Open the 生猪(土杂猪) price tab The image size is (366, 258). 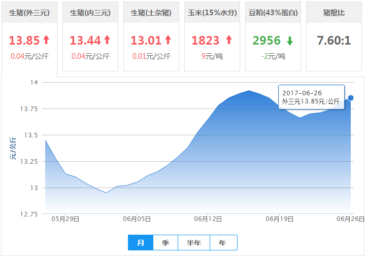tap(151, 13)
